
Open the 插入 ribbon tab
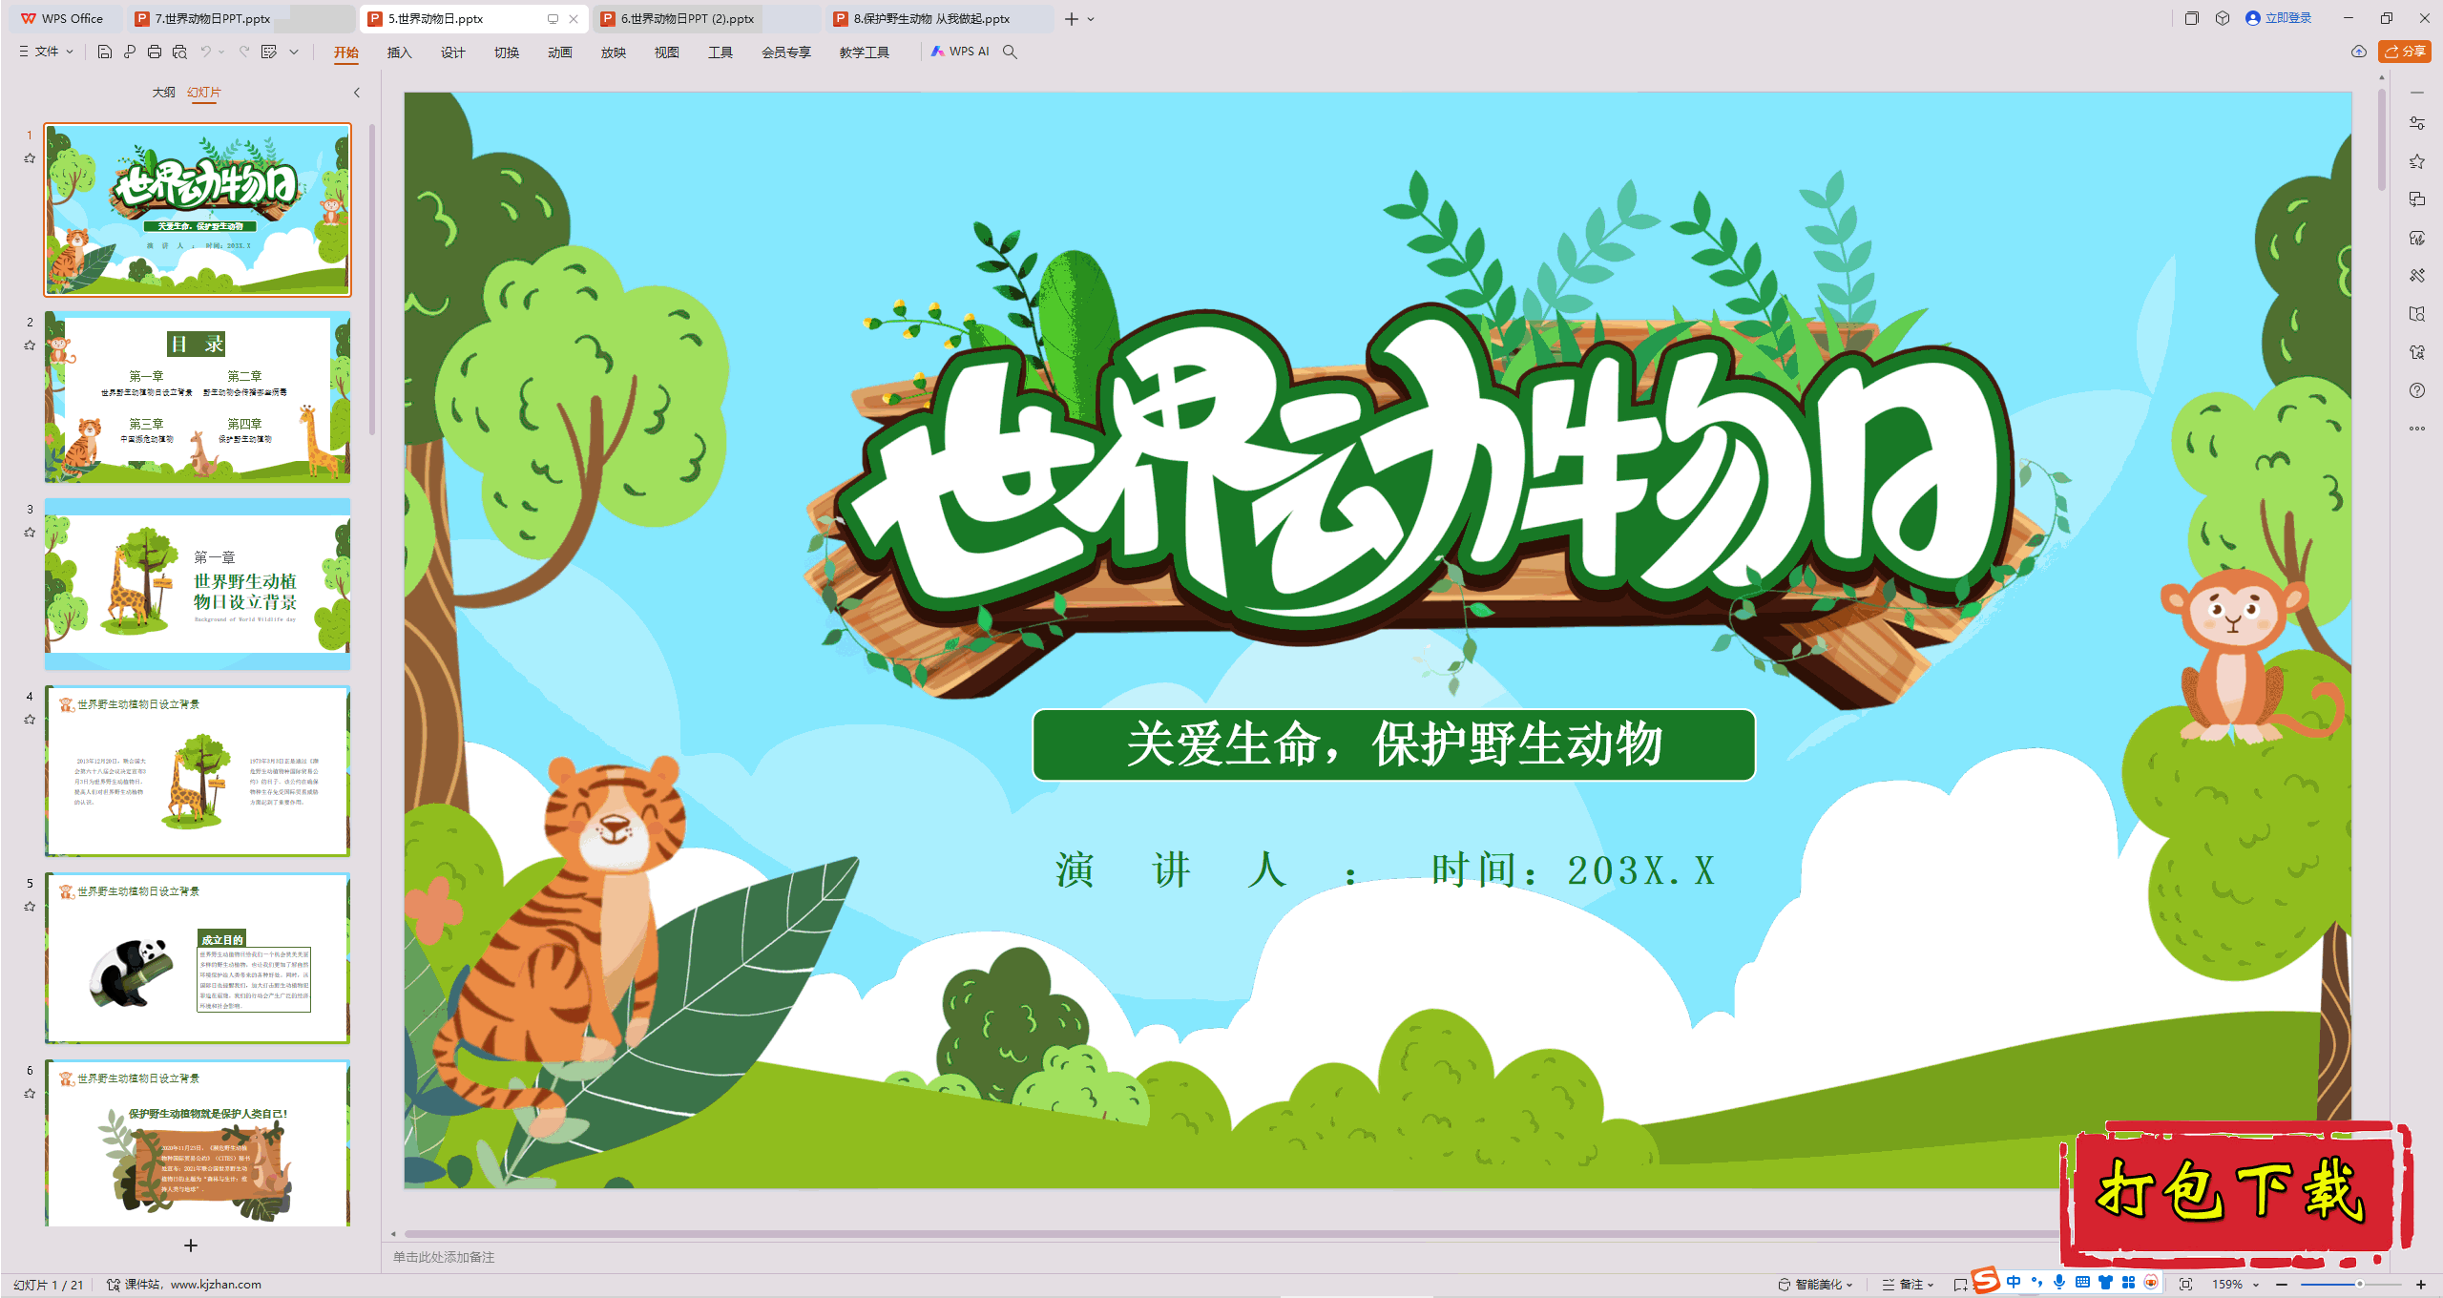pos(399,52)
